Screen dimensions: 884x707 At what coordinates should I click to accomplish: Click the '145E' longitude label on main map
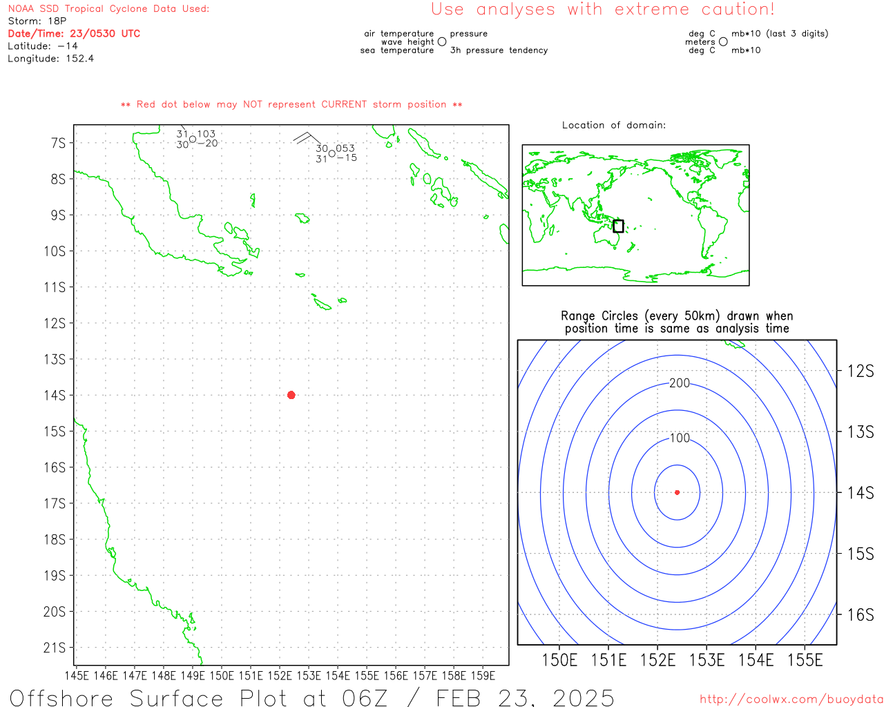77,675
